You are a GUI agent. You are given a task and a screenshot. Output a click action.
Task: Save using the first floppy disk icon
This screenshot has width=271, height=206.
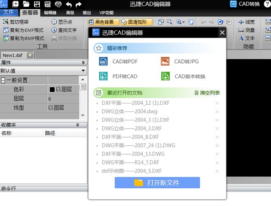click(x=37, y=4)
